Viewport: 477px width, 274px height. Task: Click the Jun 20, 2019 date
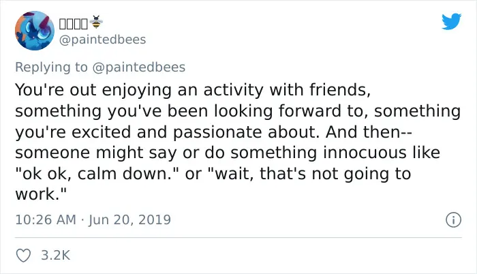pyautogui.click(x=130, y=220)
